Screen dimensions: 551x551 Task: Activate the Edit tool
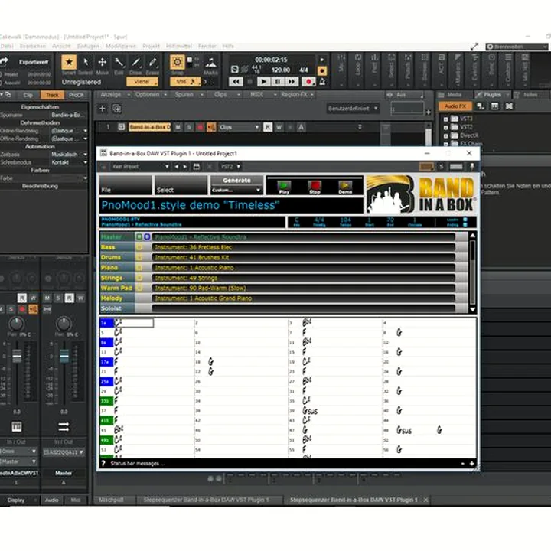coord(119,63)
